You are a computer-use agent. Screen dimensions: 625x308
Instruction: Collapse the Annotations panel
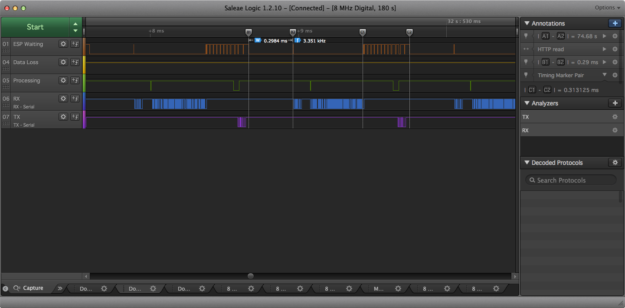[527, 23]
